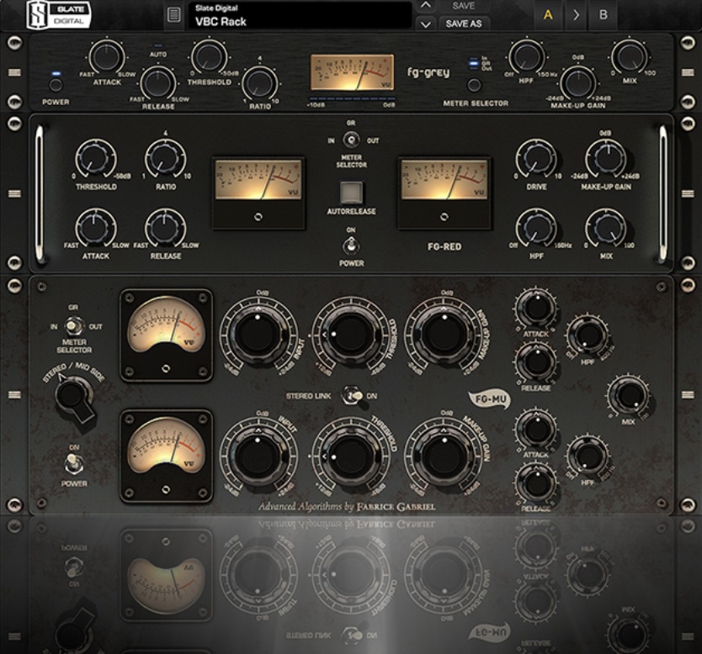Click the FG-Grey MIX knob
This screenshot has width=702, height=654.
point(629,58)
